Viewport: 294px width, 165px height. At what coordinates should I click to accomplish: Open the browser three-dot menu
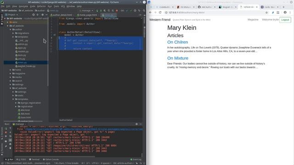pos(290,12)
